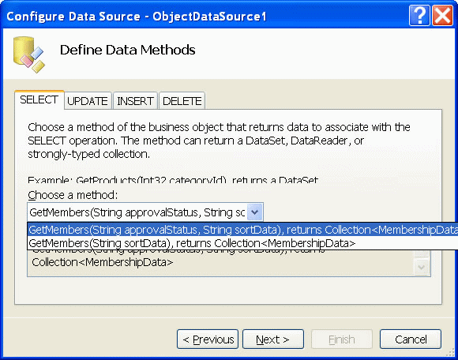Image resolution: width=458 pixels, height=360 pixels.
Task: Select GetMembers with approvalStatus and sortData
Action: tap(243, 230)
